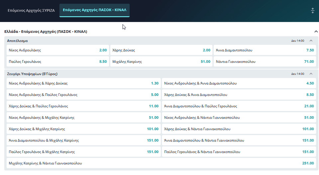Choose Χάρης Δούκας & Νάντια Γιαννακοπούλου 101.00
This screenshot has width=319, height=175.
[x=239, y=129]
